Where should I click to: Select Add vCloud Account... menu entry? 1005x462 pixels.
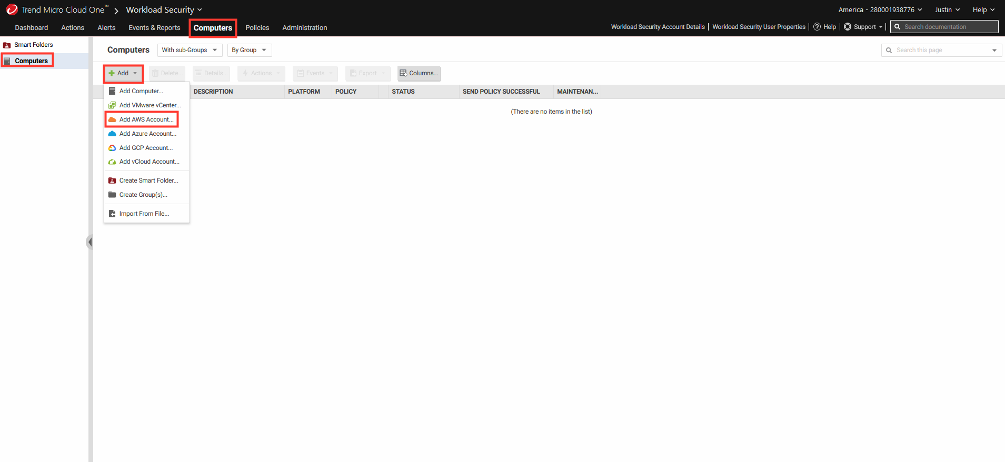[x=147, y=162]
